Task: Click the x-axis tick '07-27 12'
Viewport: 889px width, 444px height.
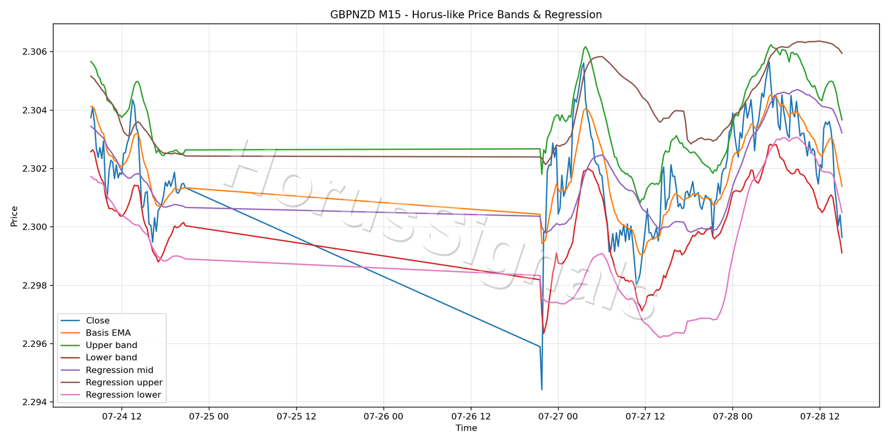Action: pyautogui.click(x=645, y=416)
